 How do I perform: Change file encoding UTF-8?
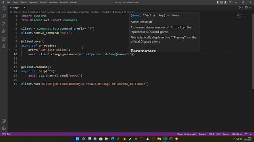point(211,134)
